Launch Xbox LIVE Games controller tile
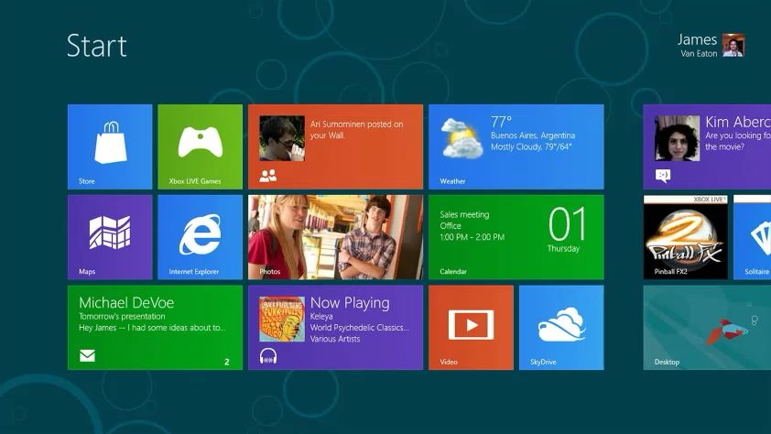This screenshot has height=434, width=771. (x=201, y=146)
